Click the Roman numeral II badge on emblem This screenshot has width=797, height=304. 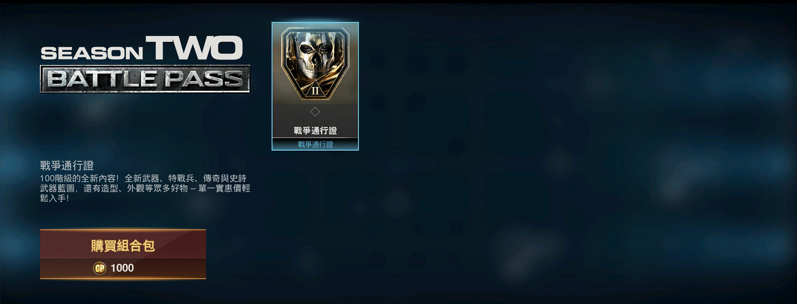click(315, 90)
